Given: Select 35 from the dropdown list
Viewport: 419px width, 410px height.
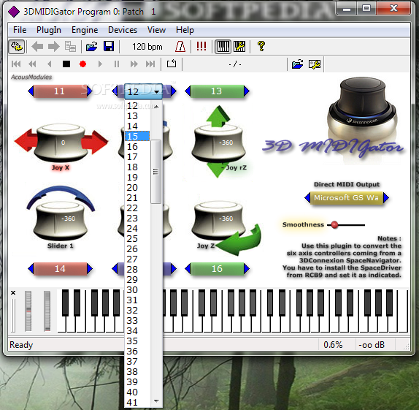Looking at the screenshot, I should [x=137, y=341].
